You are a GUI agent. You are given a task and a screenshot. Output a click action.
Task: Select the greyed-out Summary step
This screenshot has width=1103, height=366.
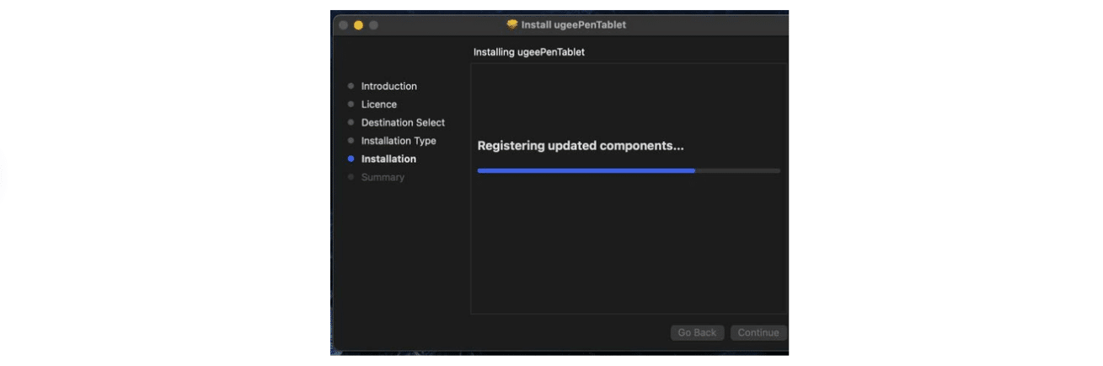tap(383, 177)
